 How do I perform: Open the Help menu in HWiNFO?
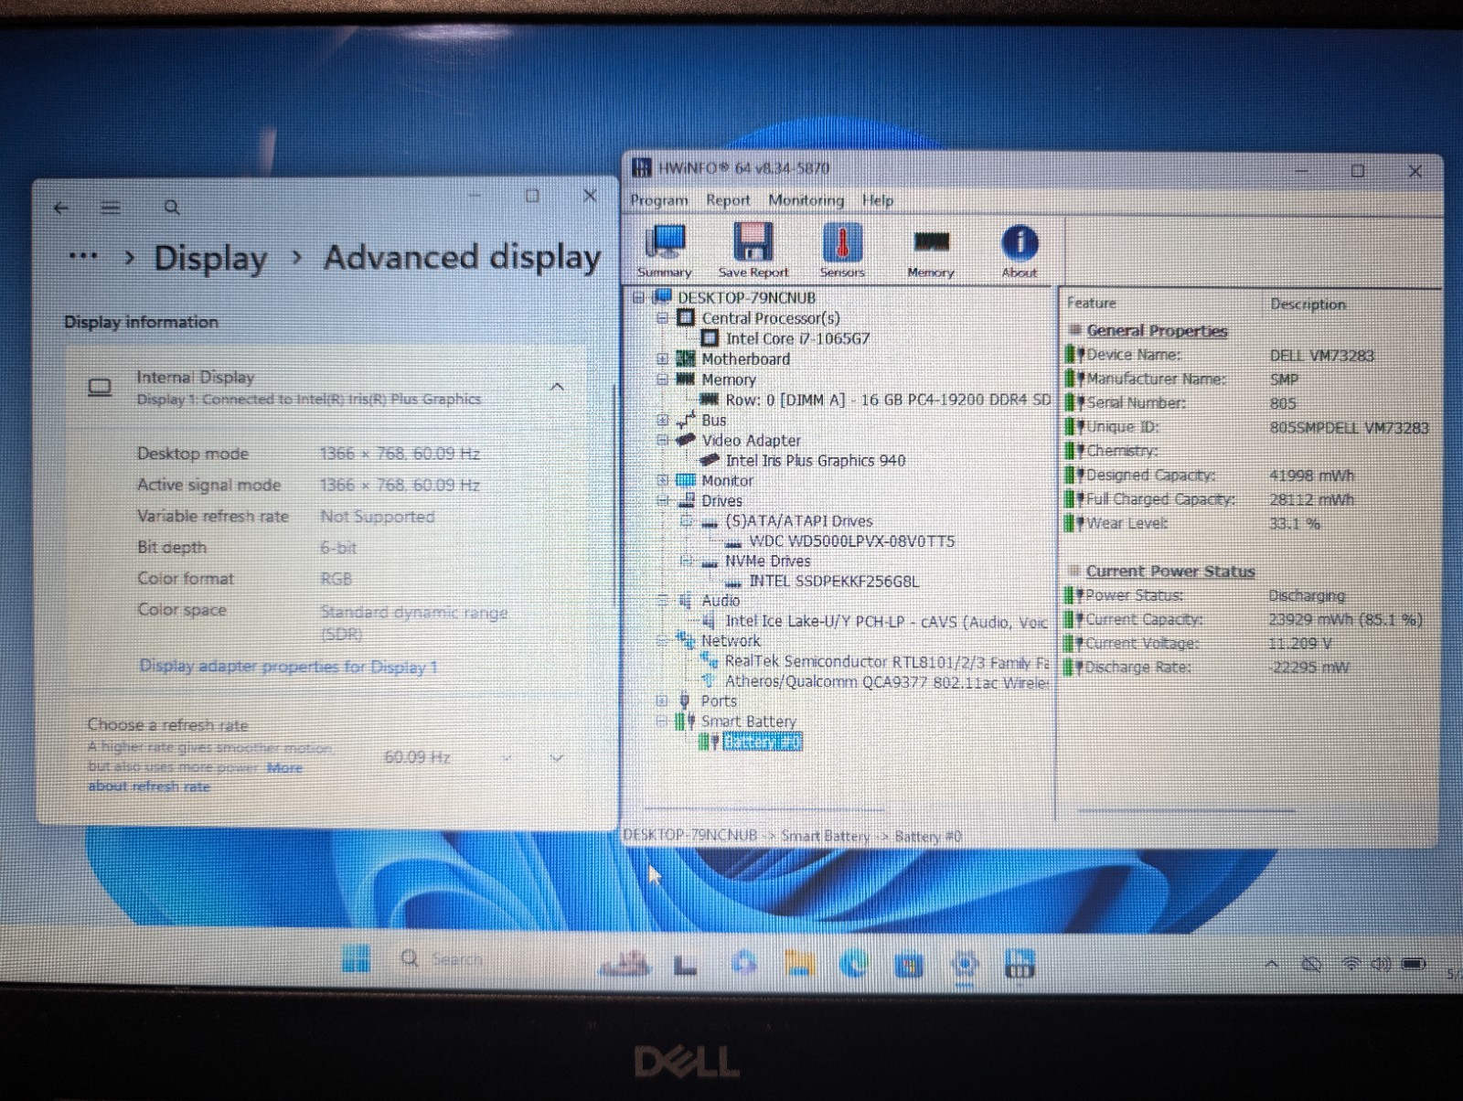tap(877, 199)
